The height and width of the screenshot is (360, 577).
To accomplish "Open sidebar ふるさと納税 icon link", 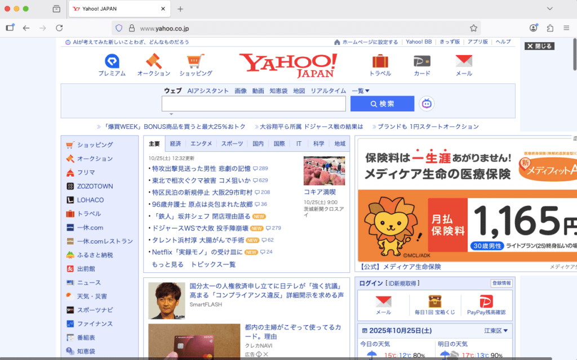I will tap(70, 255).
